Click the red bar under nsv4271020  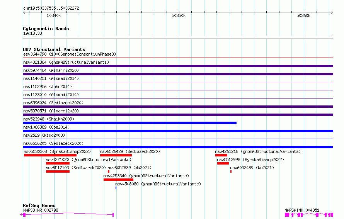click(58, 163)
